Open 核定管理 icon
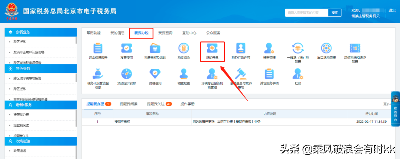This screenshot has height=159, width=400. (x=269, y=48)
